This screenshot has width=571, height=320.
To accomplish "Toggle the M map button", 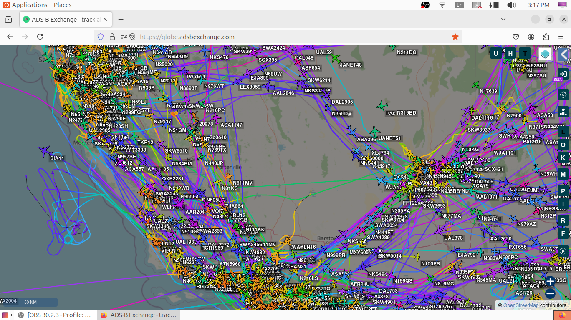I will [563, 174].
